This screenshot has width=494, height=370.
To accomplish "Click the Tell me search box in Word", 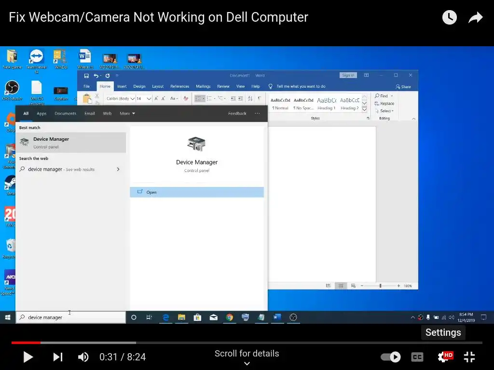I will (297, 86).
